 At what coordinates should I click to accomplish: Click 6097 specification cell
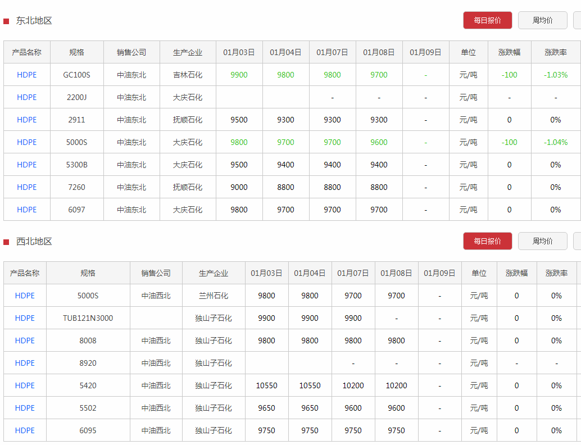click(x=77, y=210)
